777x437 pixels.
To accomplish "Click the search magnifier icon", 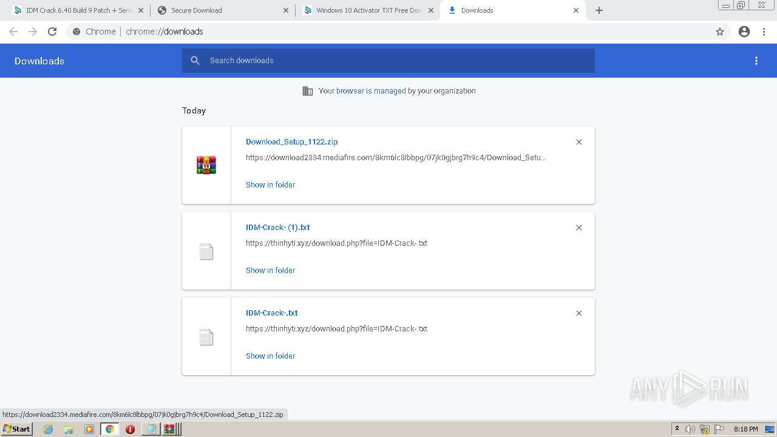I will click(195, 61).
